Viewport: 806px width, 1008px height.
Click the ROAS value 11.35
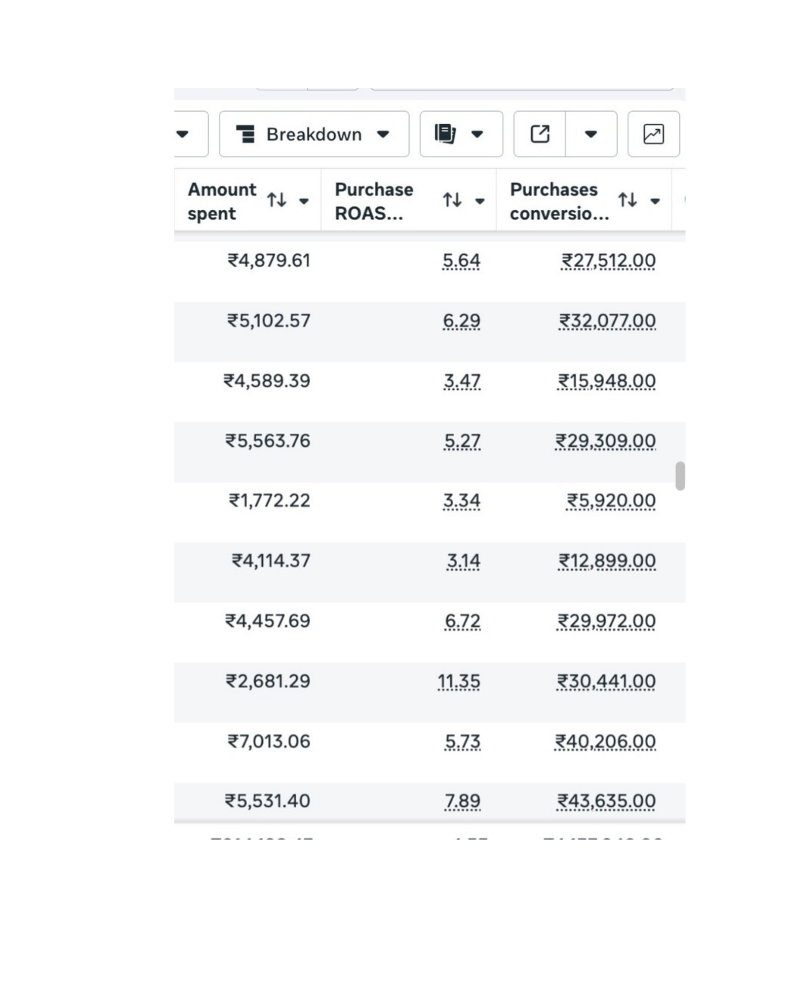(x=458, y=682)
